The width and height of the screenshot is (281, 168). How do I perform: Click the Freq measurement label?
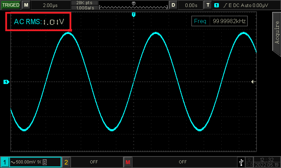200,21
